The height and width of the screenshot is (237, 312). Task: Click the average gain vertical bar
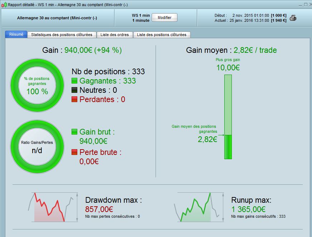click(x=228, y=117)
